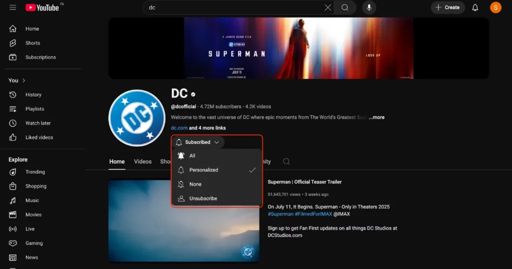512x269 pixels.
Task: Expand the You section
Action: coord(17,80)
